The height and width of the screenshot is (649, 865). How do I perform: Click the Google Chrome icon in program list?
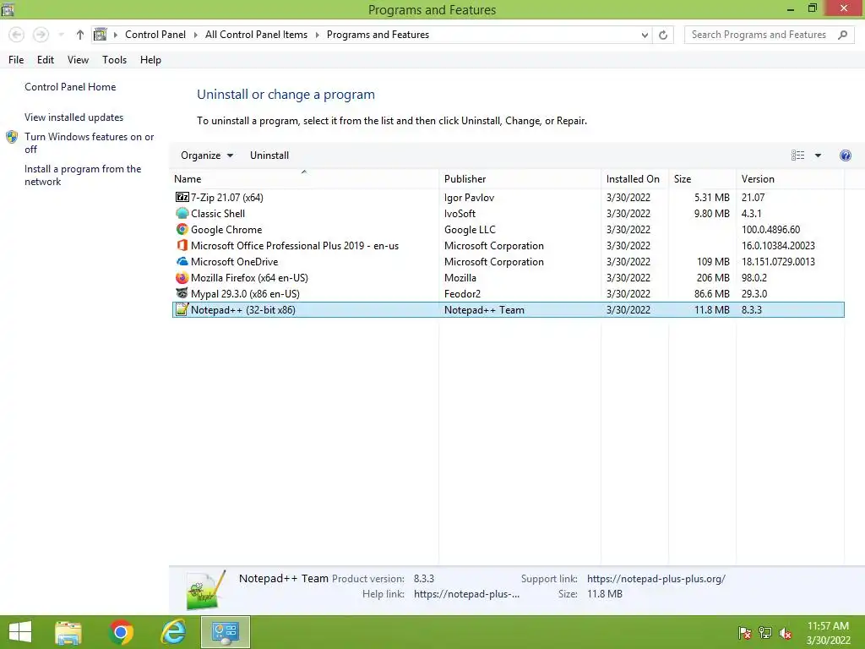click(182, 229)
